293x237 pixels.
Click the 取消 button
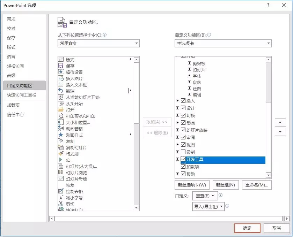click(x=277, y=228)
